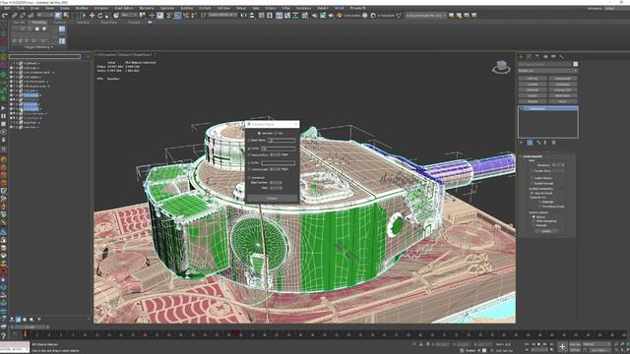Screen dimensions: 630x354
Task: Activate the Select and Rotate tool
Action: point(100,16)
